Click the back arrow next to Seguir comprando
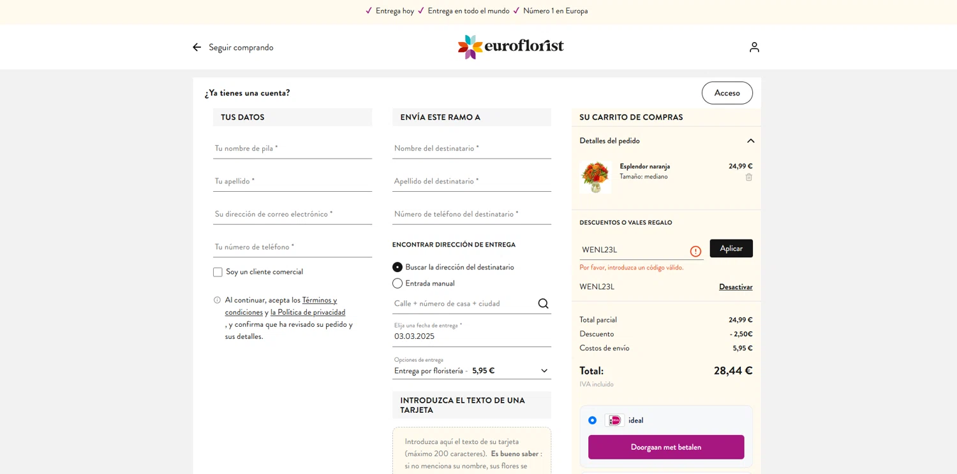Screen dimensions: 957x474 click(x=197, y=47)
